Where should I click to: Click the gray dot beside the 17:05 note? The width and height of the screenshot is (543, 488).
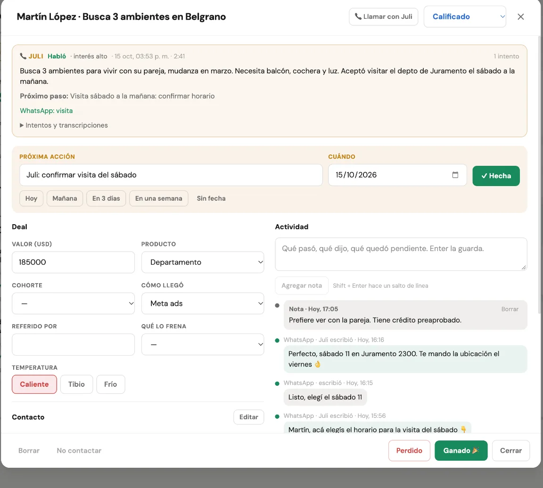point(277,306)
